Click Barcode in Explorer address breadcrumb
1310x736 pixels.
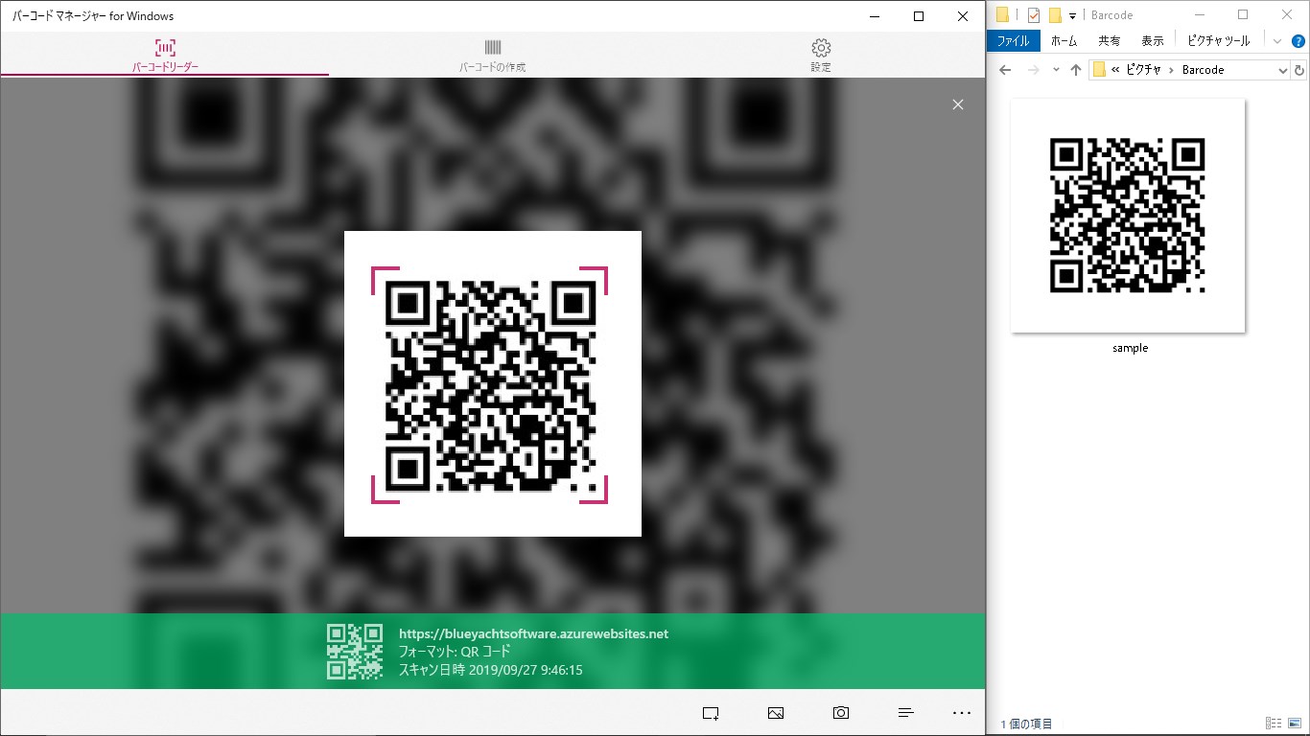pos(1203,70)
